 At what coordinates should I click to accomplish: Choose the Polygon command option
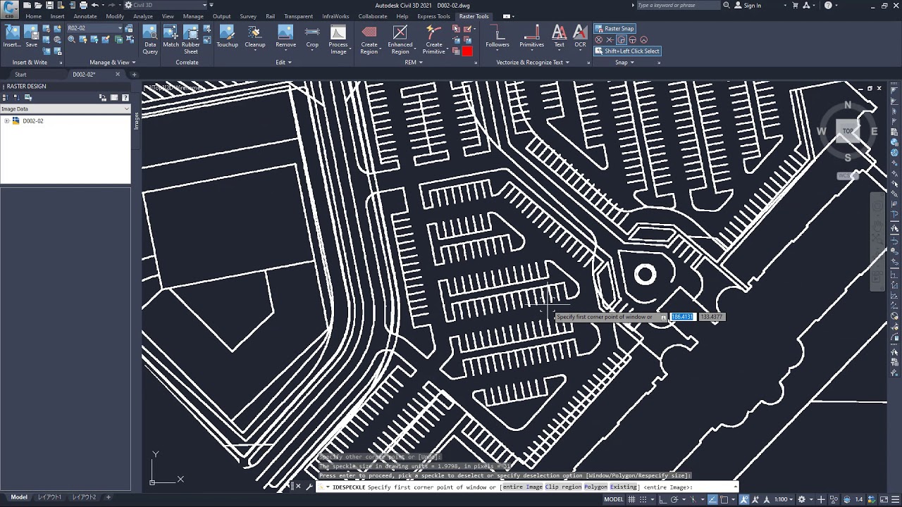595,487
